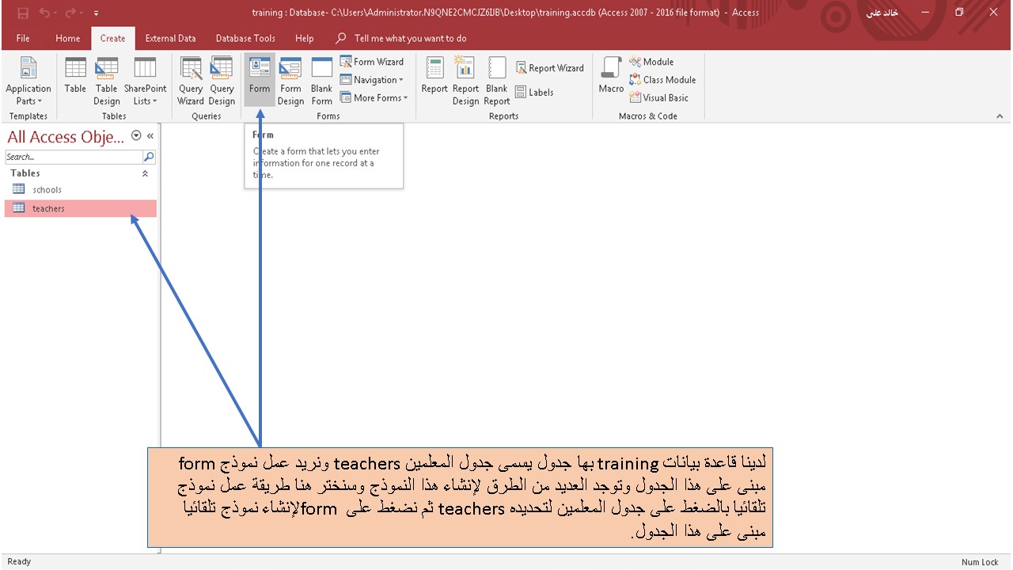Insert a Class Module

coord(662,80)
